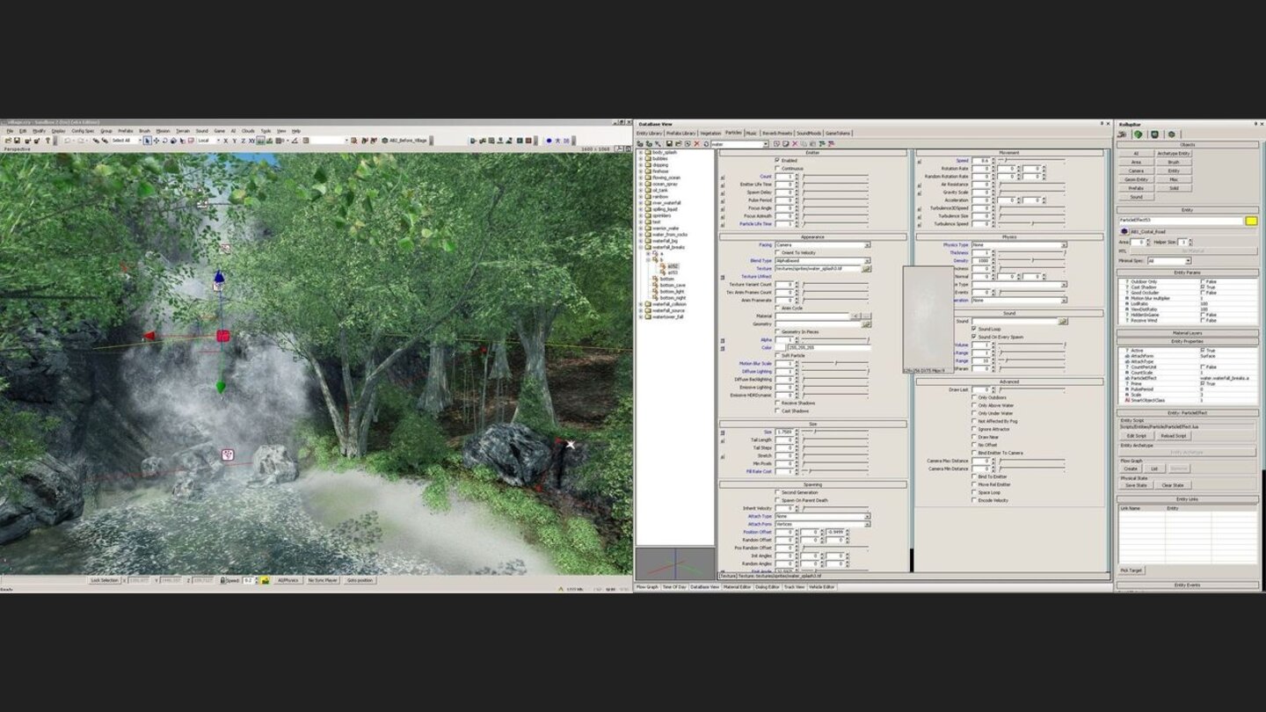Open the Terrain menu
The height and width of the screenshot is (712, 1266).
tap(182, 131)
